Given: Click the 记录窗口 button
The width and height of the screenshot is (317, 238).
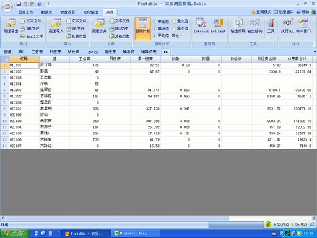Looking at the screenshot, I should pyautogui.click(x=284, y=12).
